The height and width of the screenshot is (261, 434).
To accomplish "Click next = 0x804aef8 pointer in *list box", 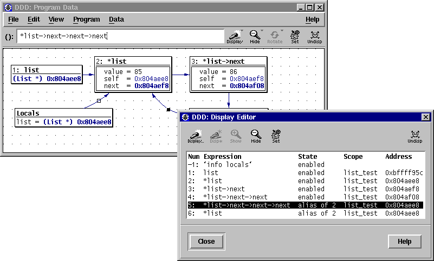I will click(137, 86).
